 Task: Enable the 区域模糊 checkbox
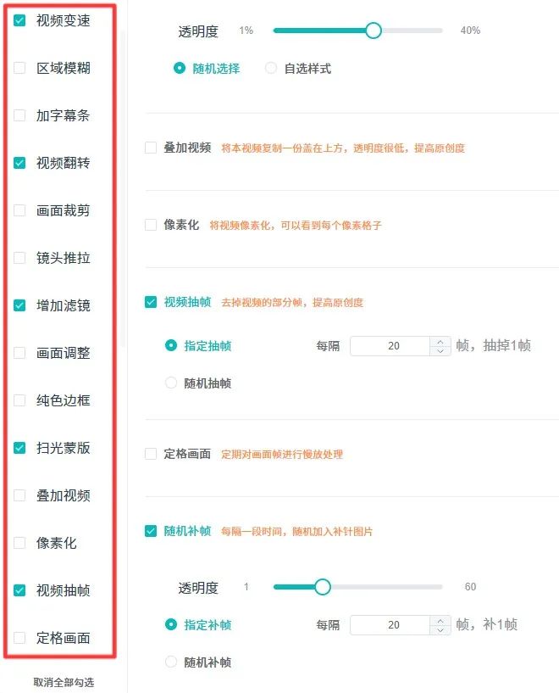[19, 68]
